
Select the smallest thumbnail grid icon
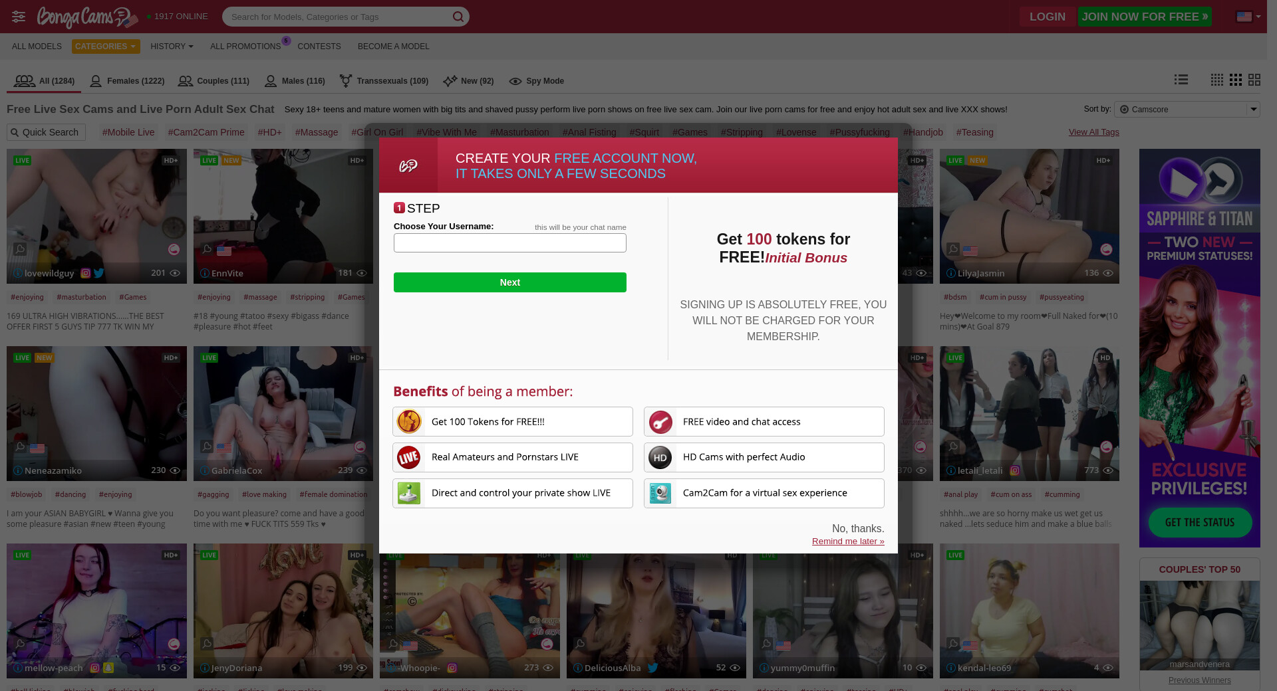pyautogui.click(x=1217, y=80)
